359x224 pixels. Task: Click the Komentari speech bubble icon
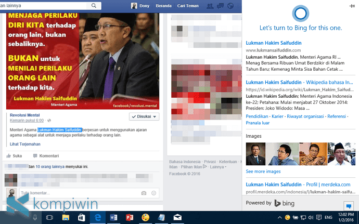point(35,156)
